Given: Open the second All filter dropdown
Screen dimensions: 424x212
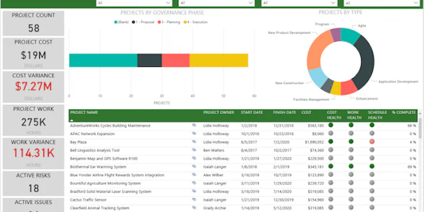Looking at the screenshot, I should (x=217, y=3).
